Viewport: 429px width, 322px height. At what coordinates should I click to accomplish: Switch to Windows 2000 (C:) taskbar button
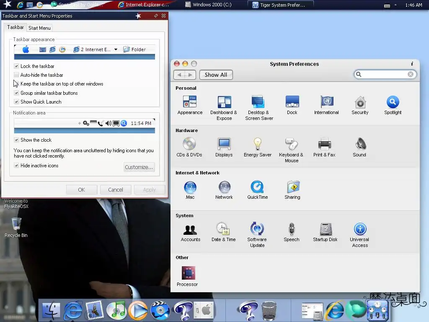[x=209, y=5]
